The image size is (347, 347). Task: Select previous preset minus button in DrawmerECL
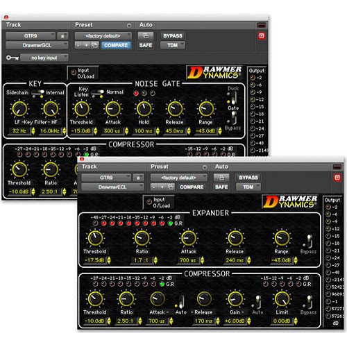click(154, 187)
